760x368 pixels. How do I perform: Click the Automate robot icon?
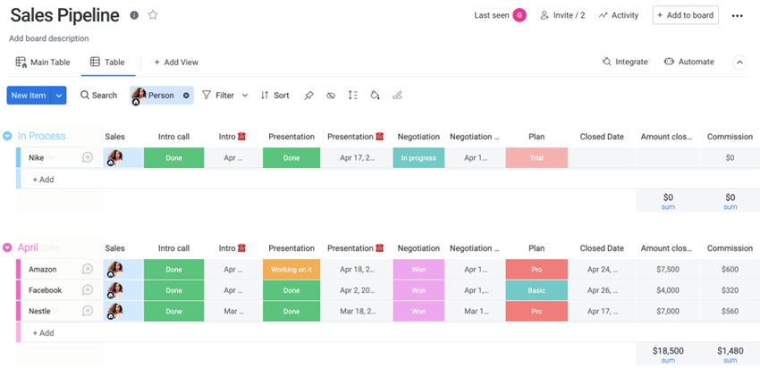click(x=669, y=62)
